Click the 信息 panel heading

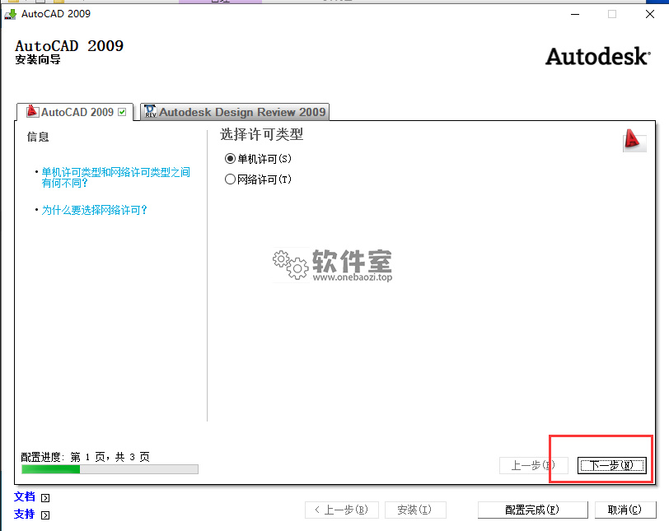38,137
